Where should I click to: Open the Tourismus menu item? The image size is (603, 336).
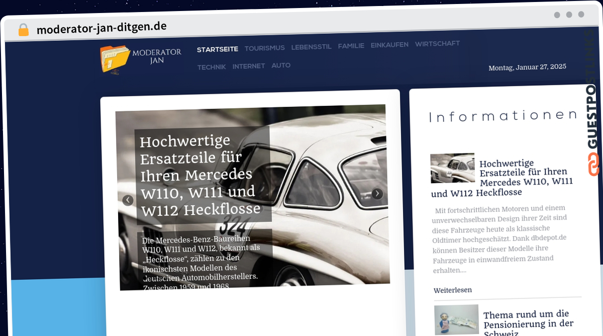point(265,48)
